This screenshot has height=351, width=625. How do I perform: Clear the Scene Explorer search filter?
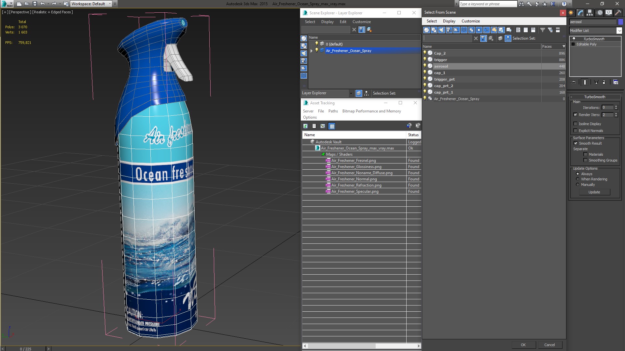354,30
